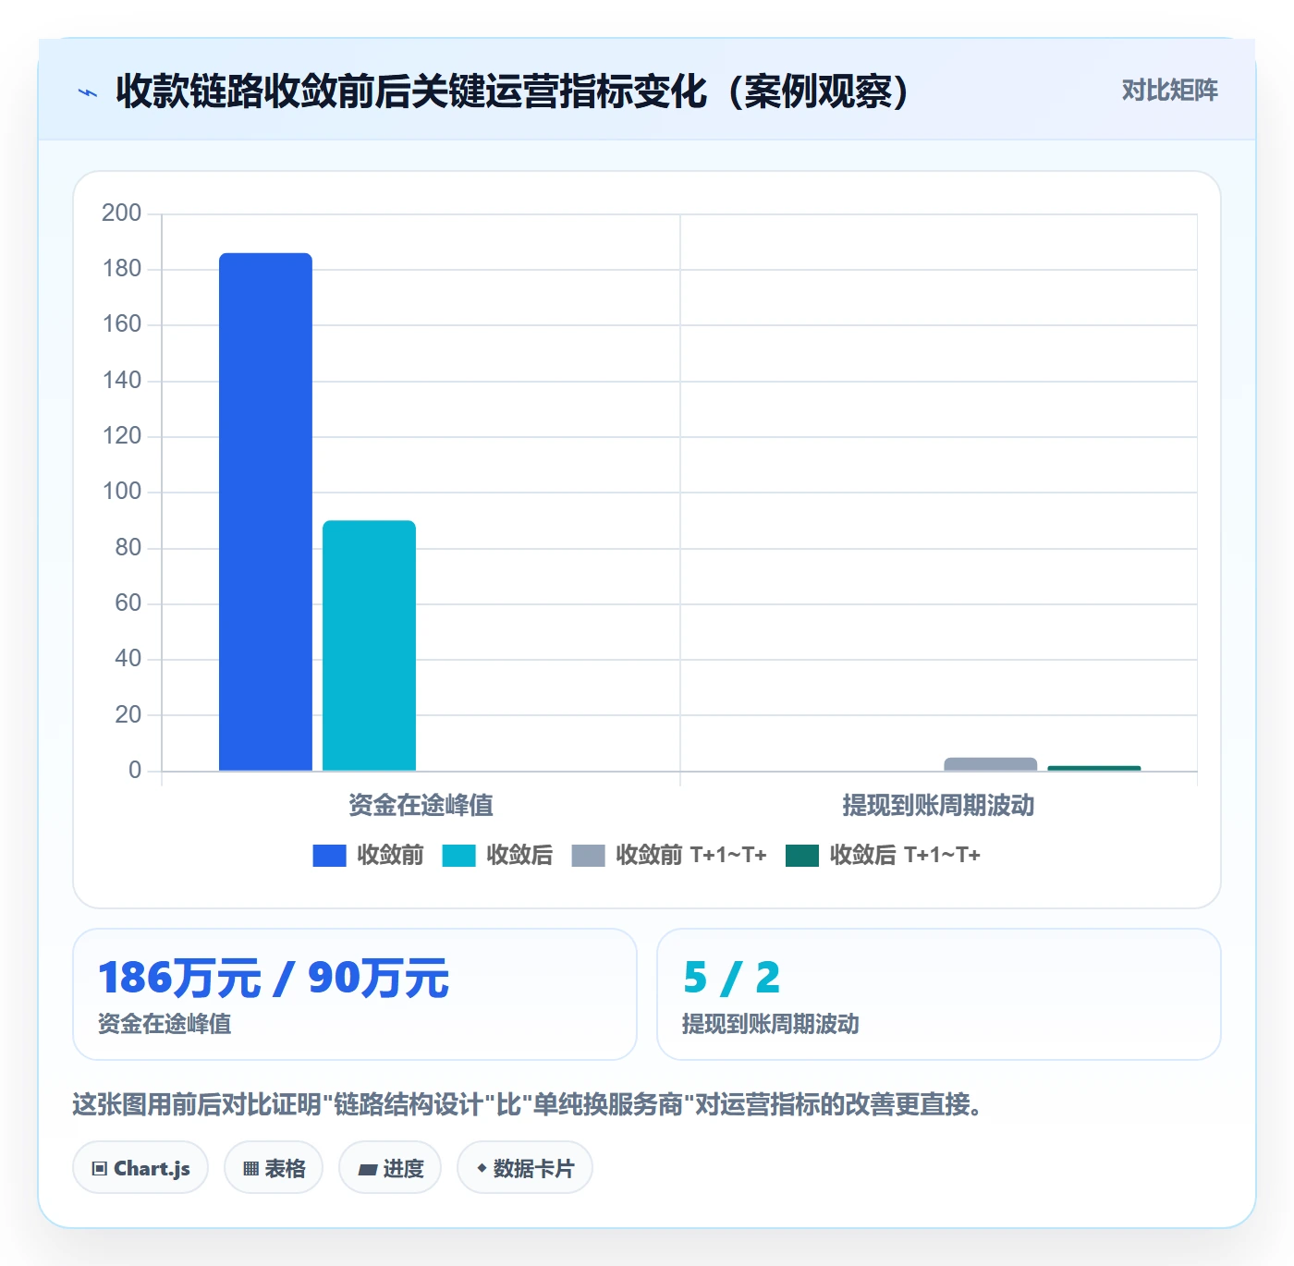The width and height of the screenshot is (1294, 1266).
Task: Toggle the gray 收敛前 T+1~T+ legend swatch
Action: point(588,856)
